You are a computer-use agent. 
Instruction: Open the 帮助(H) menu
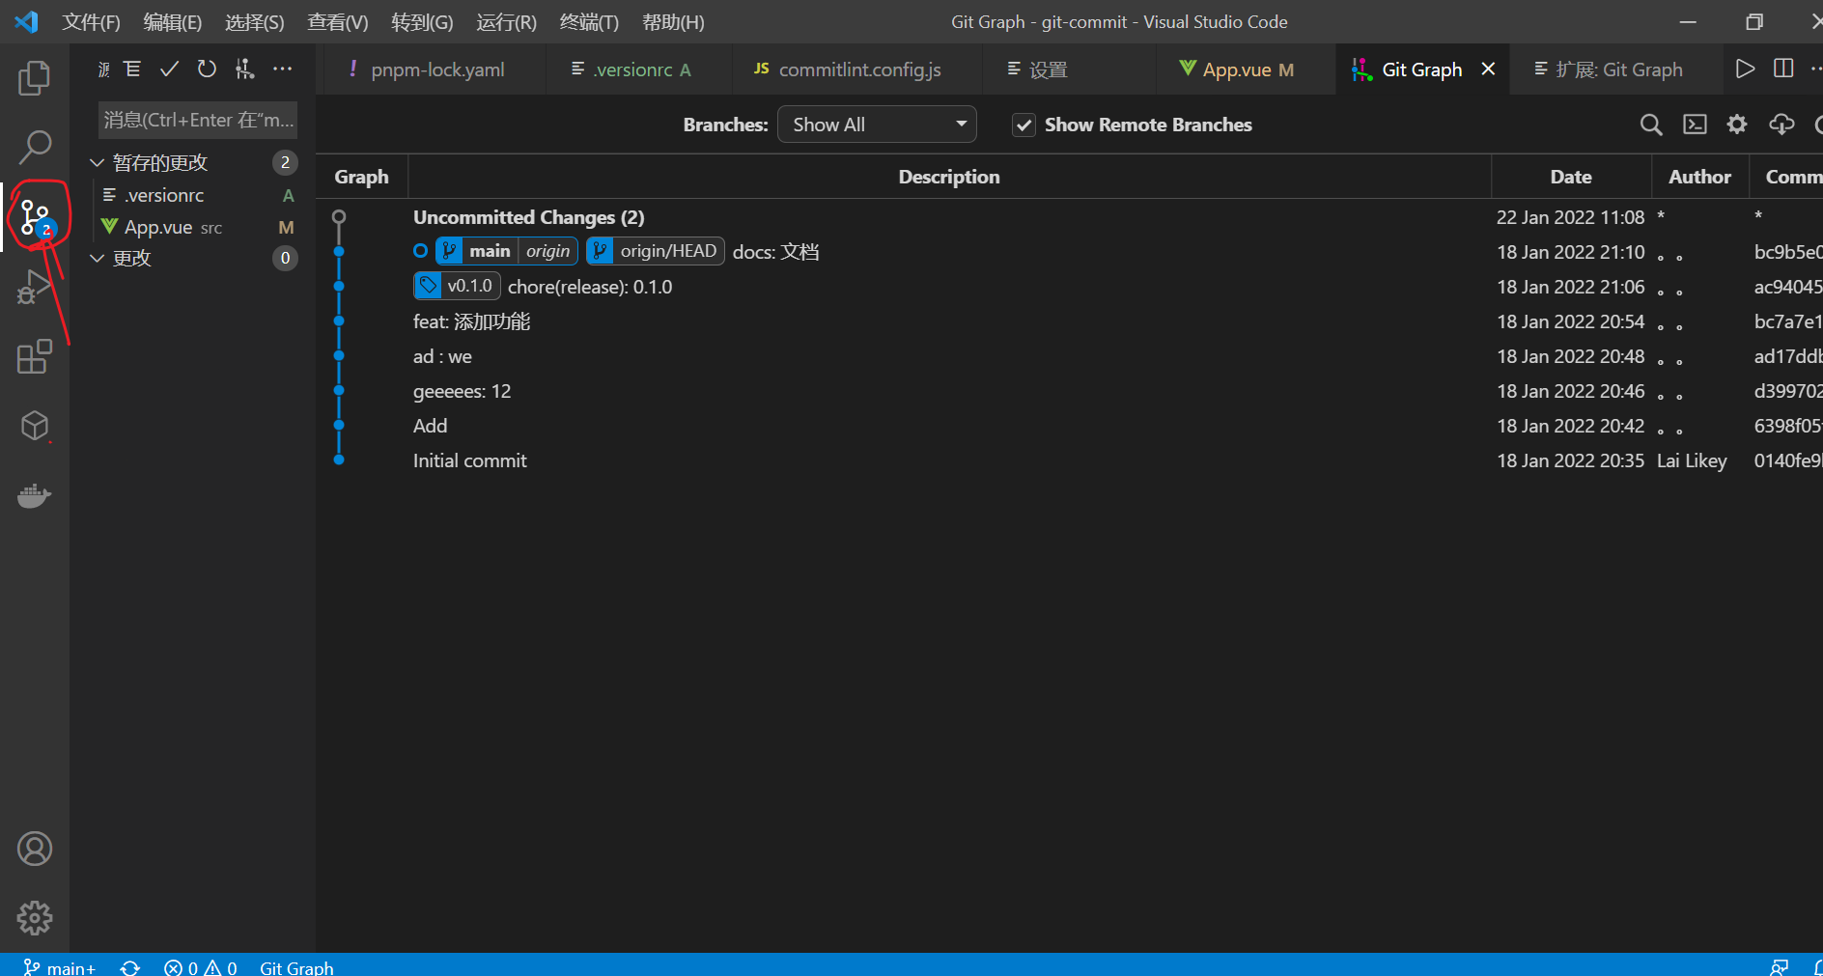(673, 22)
